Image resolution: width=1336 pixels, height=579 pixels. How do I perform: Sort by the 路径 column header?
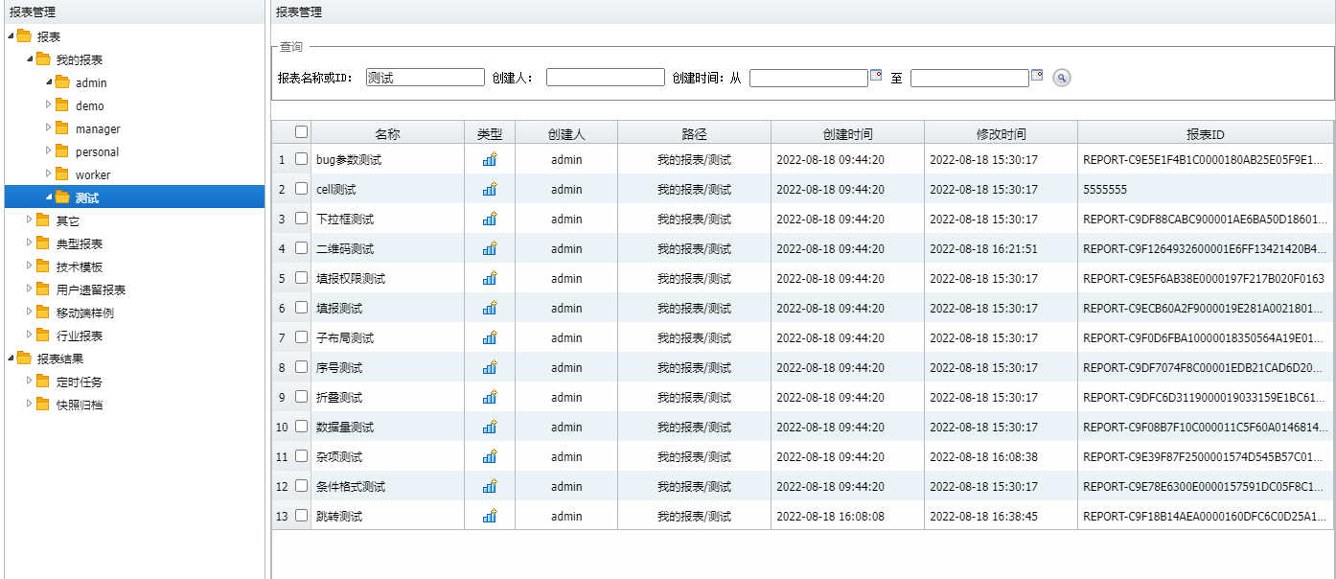694,134
